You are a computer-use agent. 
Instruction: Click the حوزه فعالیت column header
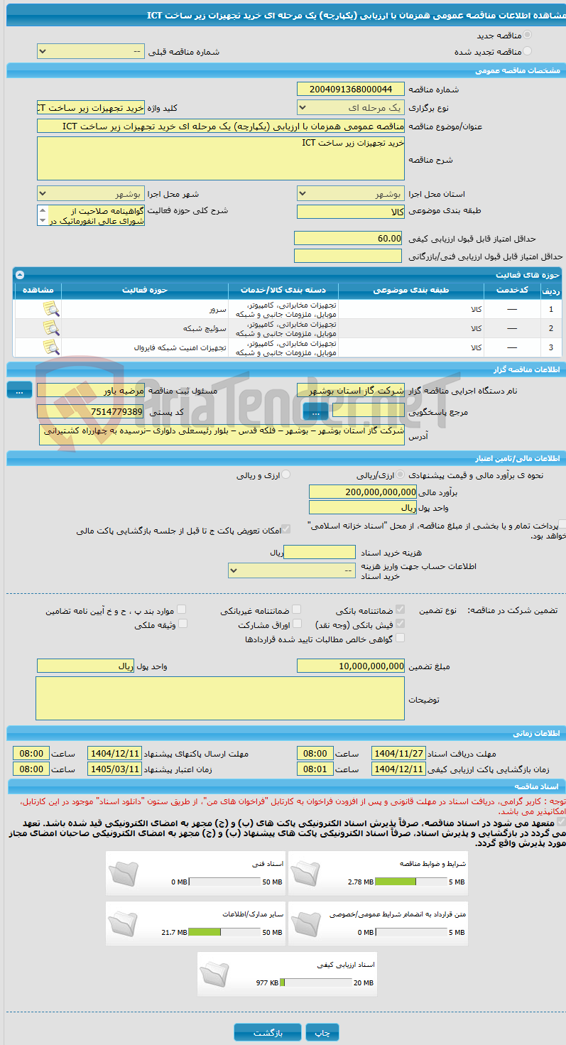point(144,291)
